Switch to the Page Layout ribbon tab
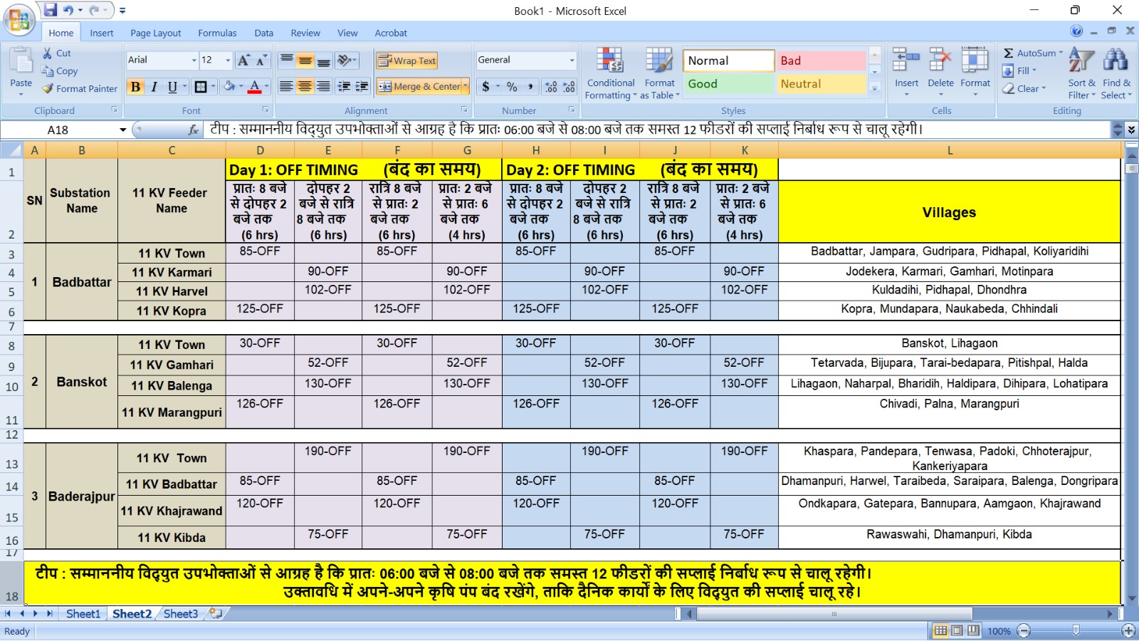This screenshot has height=641, width=1139. point(155,33)
